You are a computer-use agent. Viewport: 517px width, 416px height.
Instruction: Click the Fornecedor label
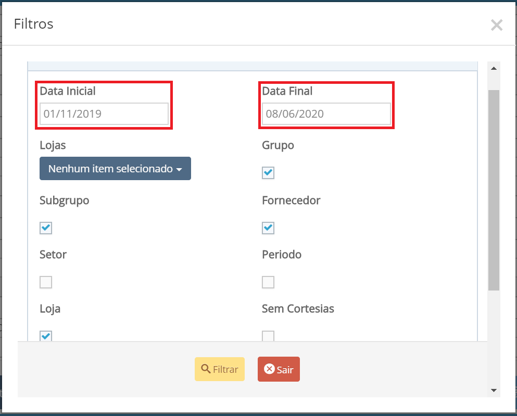point(291,200)
